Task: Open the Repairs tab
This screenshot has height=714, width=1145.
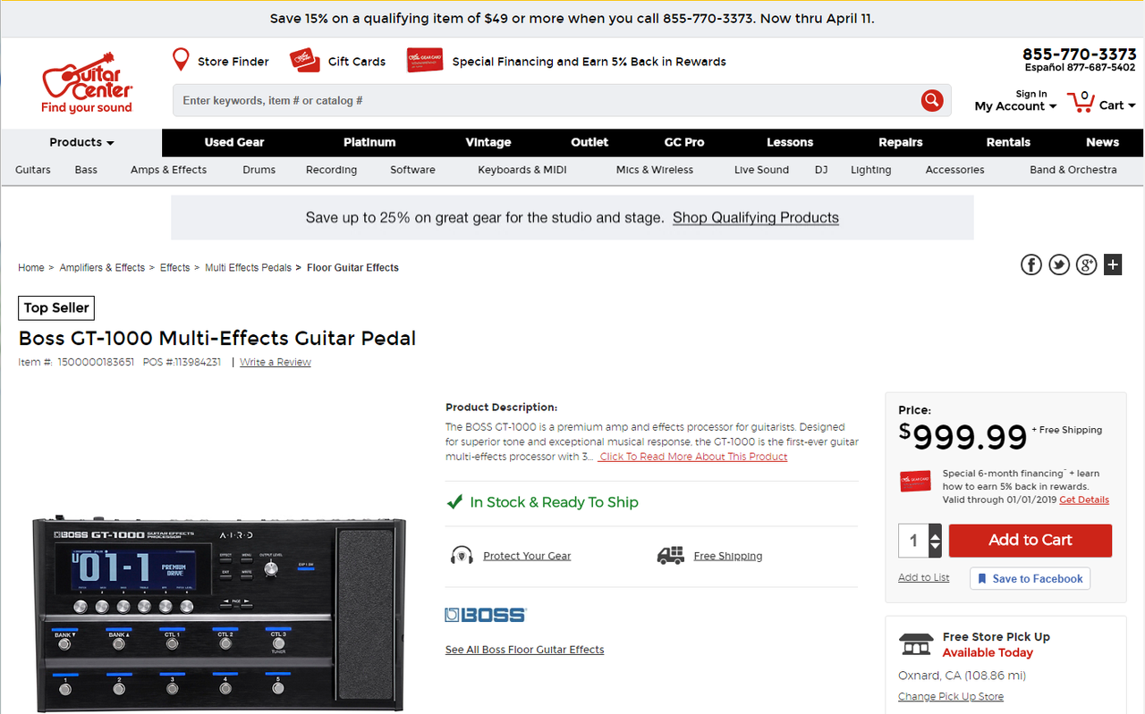Action: (901, 142)
